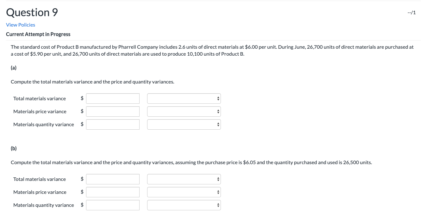This screenshot has width=431, height=216.
Task: Click the Total materials variance amount field in part (a)
Action: point(113,98)
